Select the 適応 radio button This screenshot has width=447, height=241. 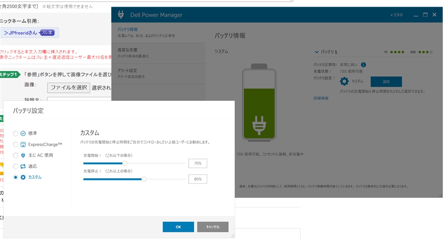(15, 166)
